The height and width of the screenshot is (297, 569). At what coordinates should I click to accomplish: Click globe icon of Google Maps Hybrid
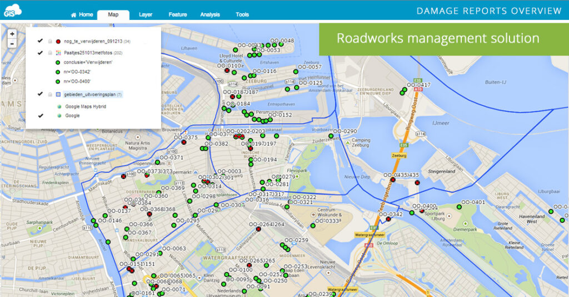pos(59,107)
